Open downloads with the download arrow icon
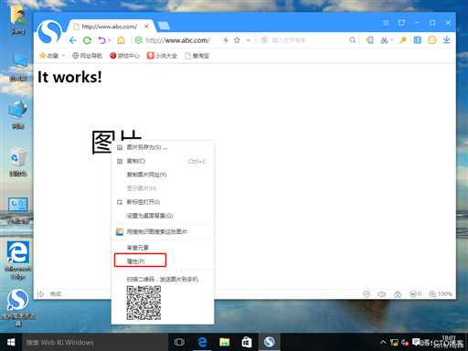This screenshot has width=468, height=351. pos(446,40)
